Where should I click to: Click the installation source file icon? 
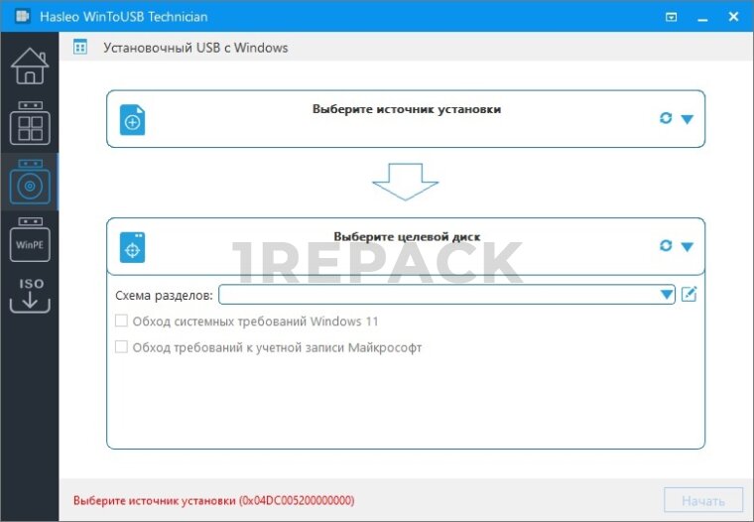pyautogui.click(x=132, y=120)
